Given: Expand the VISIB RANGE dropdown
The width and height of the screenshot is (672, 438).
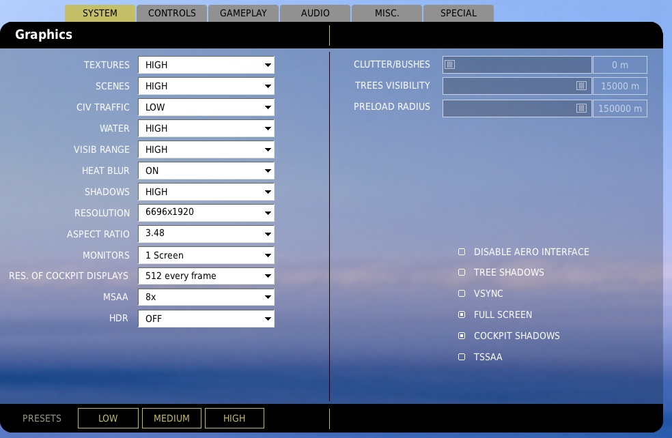Looking at the screenshot, I should click(206, 149).
